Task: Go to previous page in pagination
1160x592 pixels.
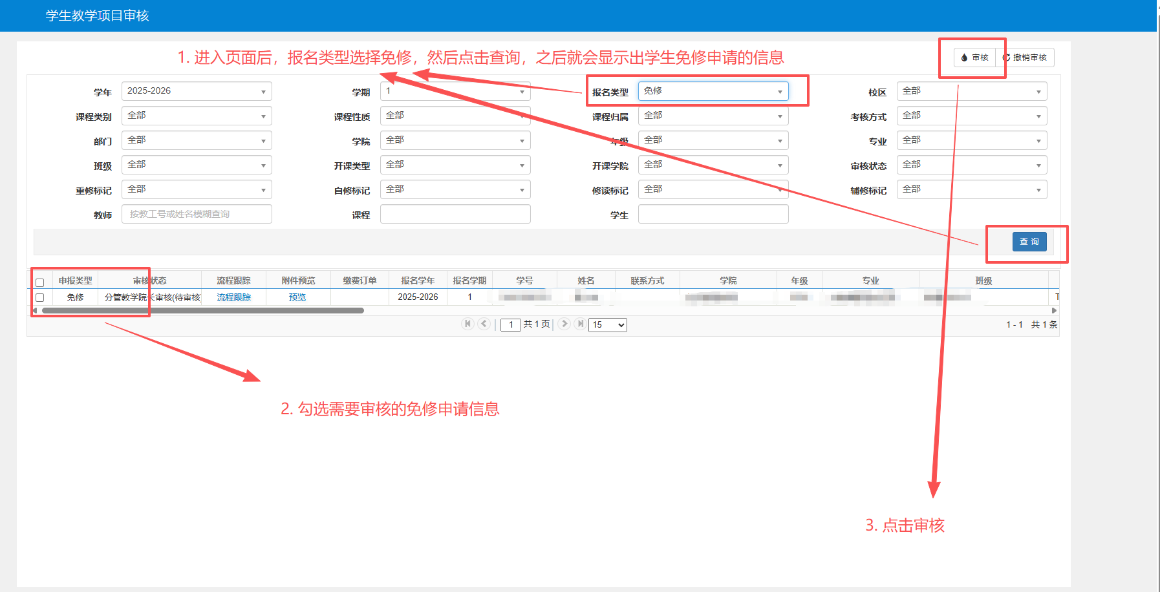Action: [484, 324]
